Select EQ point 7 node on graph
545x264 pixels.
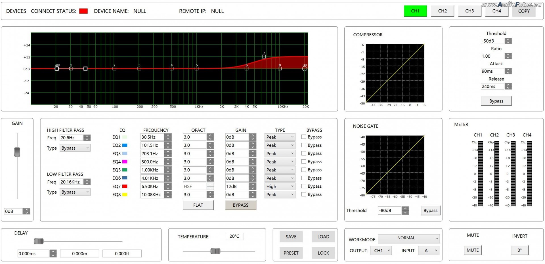tap(264, 56)
